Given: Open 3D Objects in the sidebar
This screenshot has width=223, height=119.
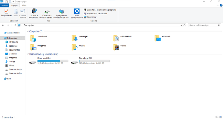Looking at the screenshot, I should tap(12, 42).
